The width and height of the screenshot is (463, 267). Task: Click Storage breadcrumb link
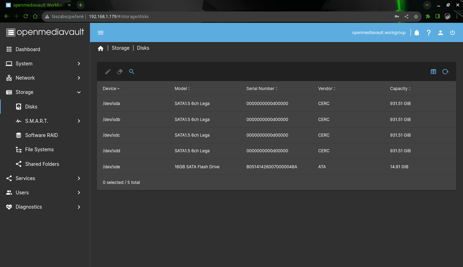click(x=120, y=48)
